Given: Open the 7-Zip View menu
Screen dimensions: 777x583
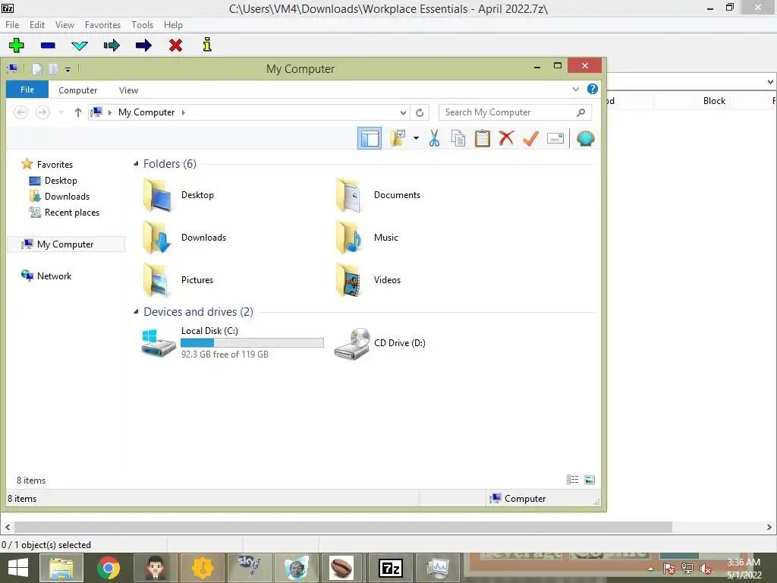Looking at the screenshot, I should (64, 25).
